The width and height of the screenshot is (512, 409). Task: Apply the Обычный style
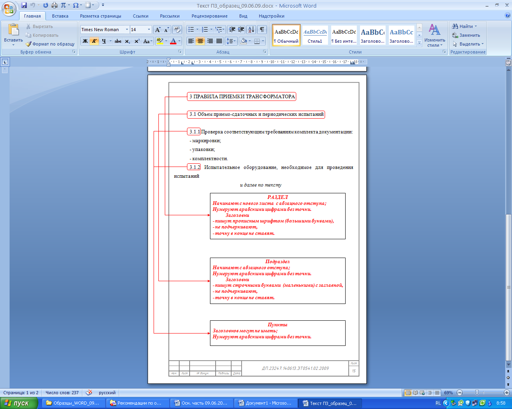[x=286, y=35]
